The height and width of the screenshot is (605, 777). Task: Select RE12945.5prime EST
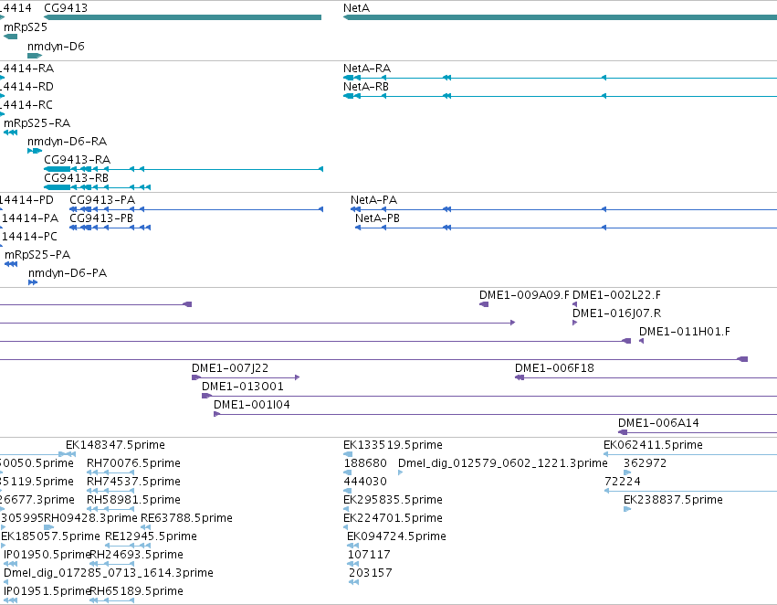pyautogui.click(x=128, y=546)
